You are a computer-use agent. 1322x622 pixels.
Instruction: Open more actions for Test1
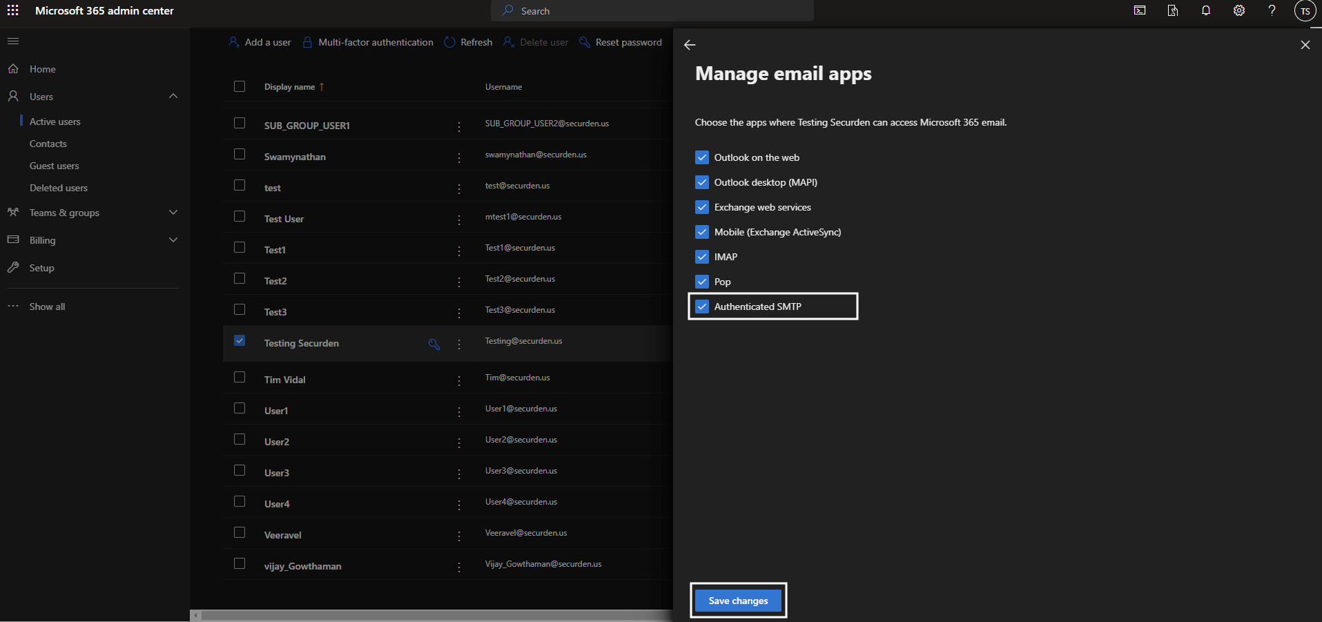coord(459,251)
